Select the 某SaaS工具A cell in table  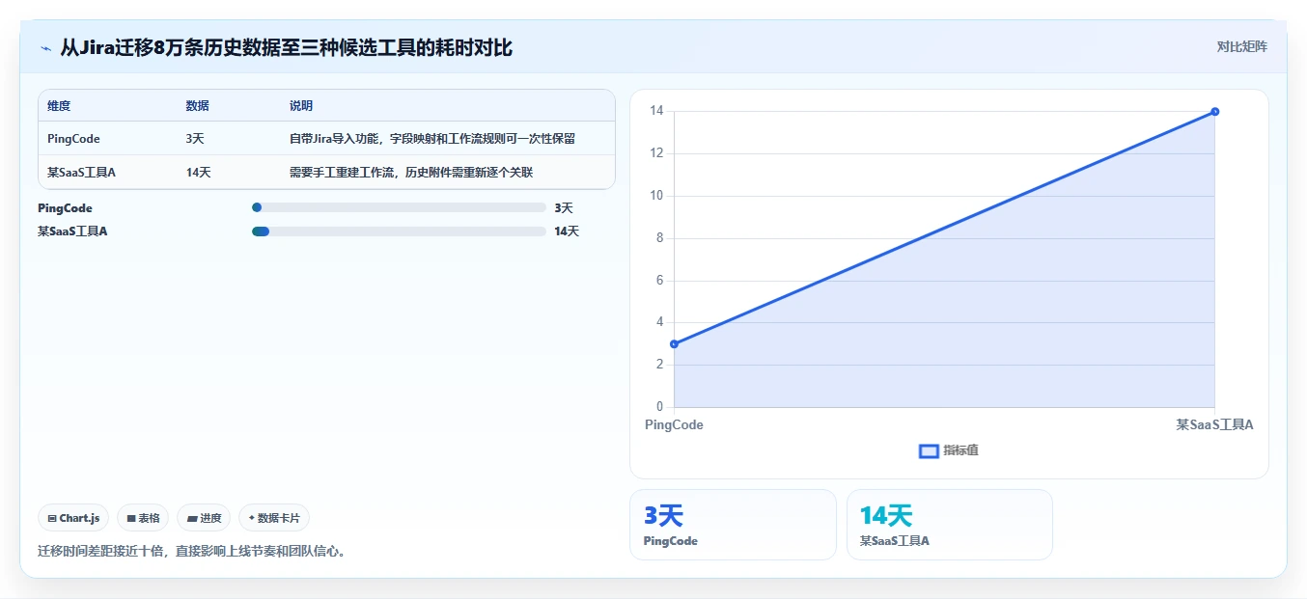[x=81, y=173]
